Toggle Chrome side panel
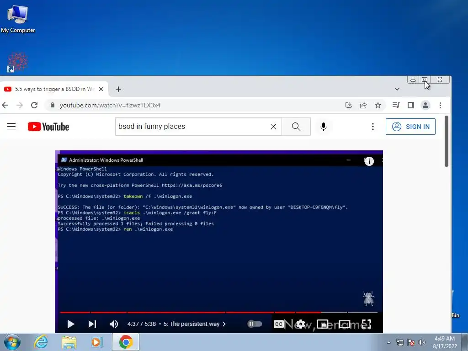Screen dimensions: 468x351 (411, 105)
